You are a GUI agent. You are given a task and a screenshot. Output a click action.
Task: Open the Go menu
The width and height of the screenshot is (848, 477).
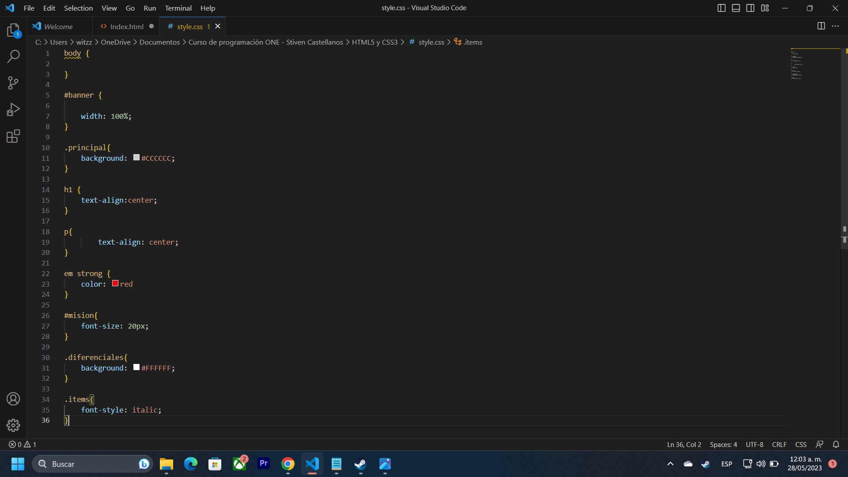[130, 8]
